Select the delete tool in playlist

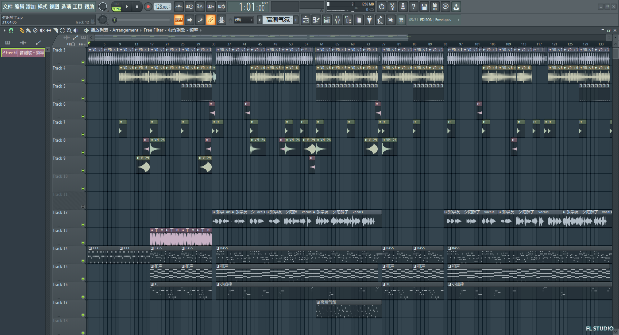pos(35,30)
